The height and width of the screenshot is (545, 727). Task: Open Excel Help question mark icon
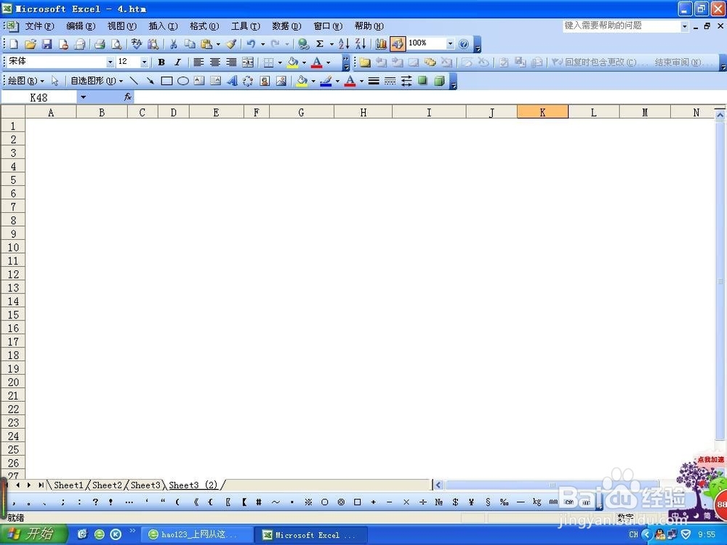click(x=464, y=44)
